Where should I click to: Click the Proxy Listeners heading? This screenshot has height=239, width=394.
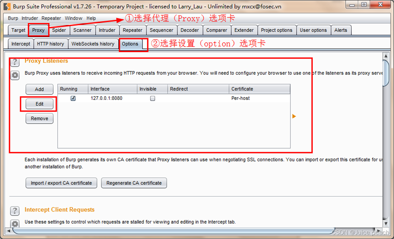tap(46, 61)
